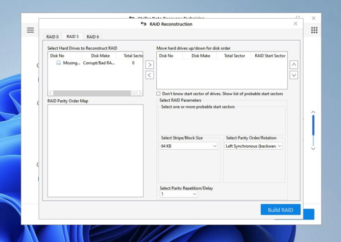Click the remove-drive left arrow button
This screenshot has width=341, height=242.
pyautogui.click(x=150, y=75)
